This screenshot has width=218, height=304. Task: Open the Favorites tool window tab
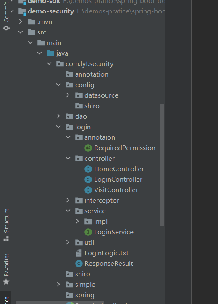click(6, 269)
